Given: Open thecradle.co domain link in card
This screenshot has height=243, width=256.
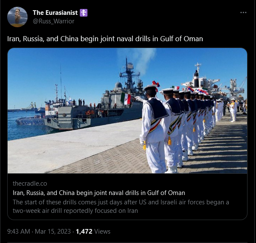Looking at the screenshot, I should point(30,184).
